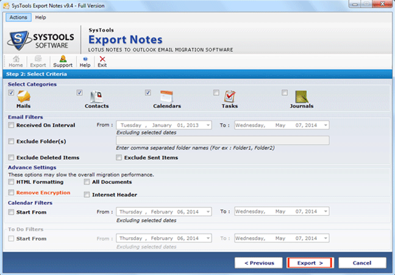395x275 pixels.
Task: Open the Help menu in menu bar
Action: click(x=40, y=18)
